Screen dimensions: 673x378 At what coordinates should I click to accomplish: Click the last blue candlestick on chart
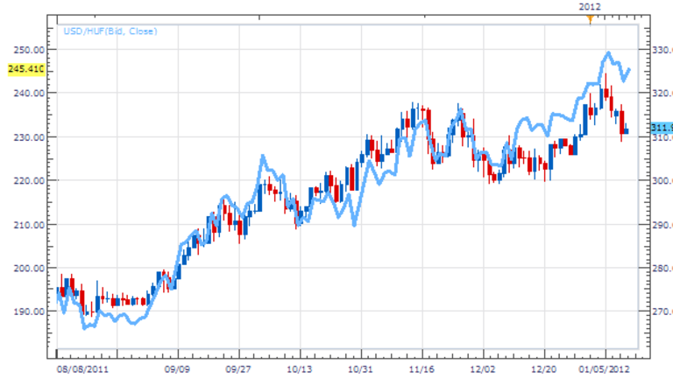pyautogui.click(x=626, y=131)
